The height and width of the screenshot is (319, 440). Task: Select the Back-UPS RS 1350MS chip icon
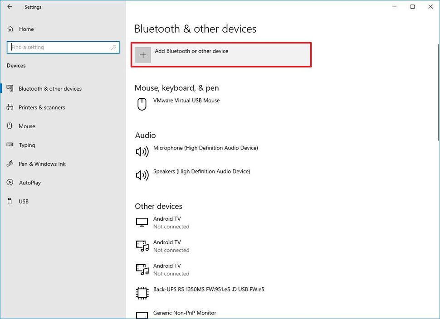(x=142, y=293)
